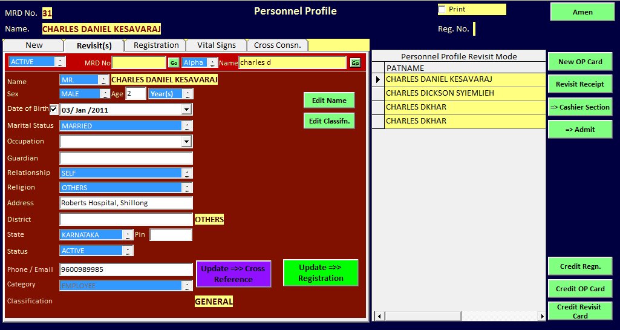Click the green Go icon beside MRD No
Viewport: 620px width, 330px height.
click(174, 62)
